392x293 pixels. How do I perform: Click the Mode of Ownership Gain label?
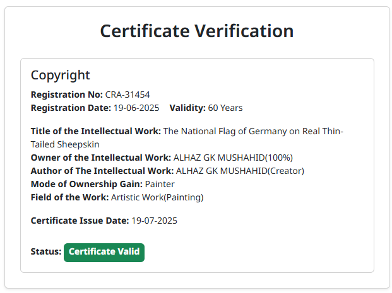click(x=86, y=184)
